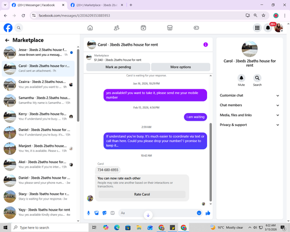Open File Explorer from the taskbar

(x=139, y=227)
